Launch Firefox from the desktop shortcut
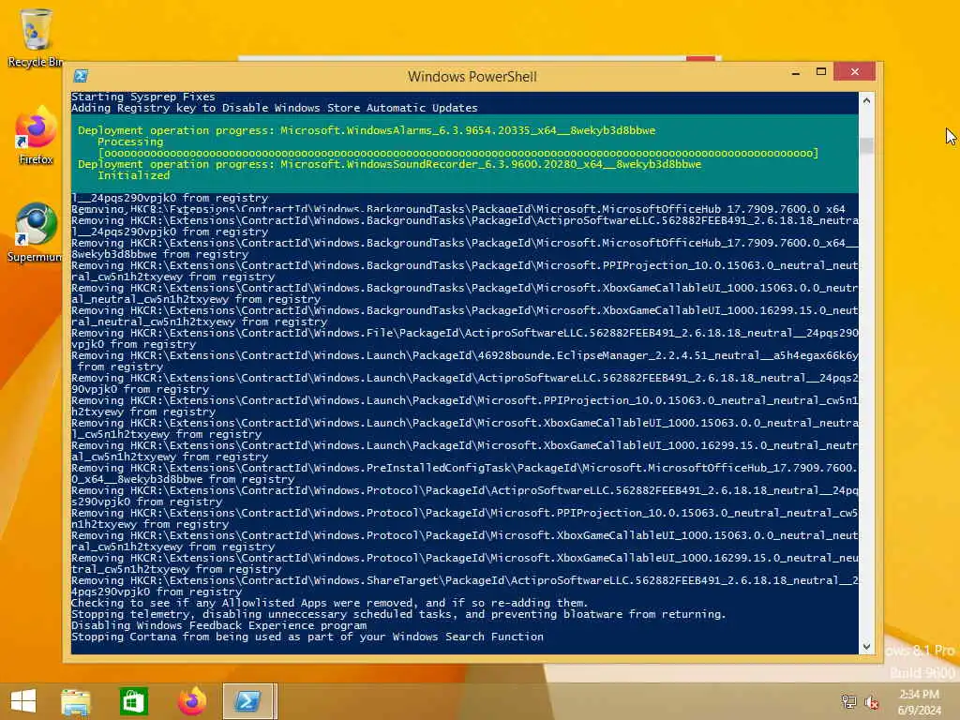The width and height of the screenshot is (960, 720). (x=36, y=136)
